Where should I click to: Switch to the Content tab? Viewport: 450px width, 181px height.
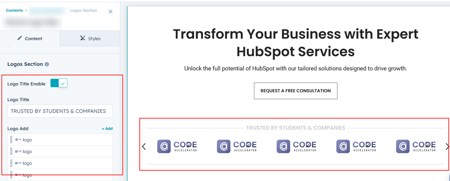point(30,39)
